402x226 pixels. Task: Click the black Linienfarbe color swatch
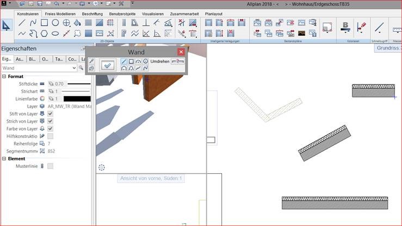tap(77, 99)
